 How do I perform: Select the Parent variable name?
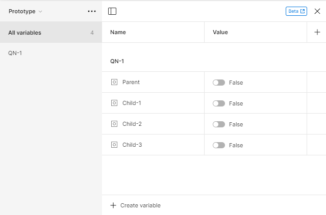pyautogui.click(x=131, y=82)
